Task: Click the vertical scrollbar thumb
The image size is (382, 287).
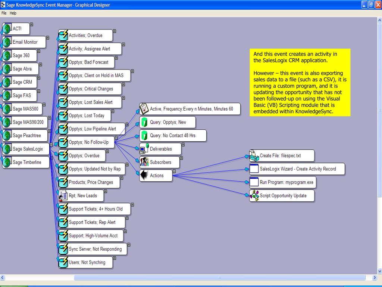Action: 379,110
